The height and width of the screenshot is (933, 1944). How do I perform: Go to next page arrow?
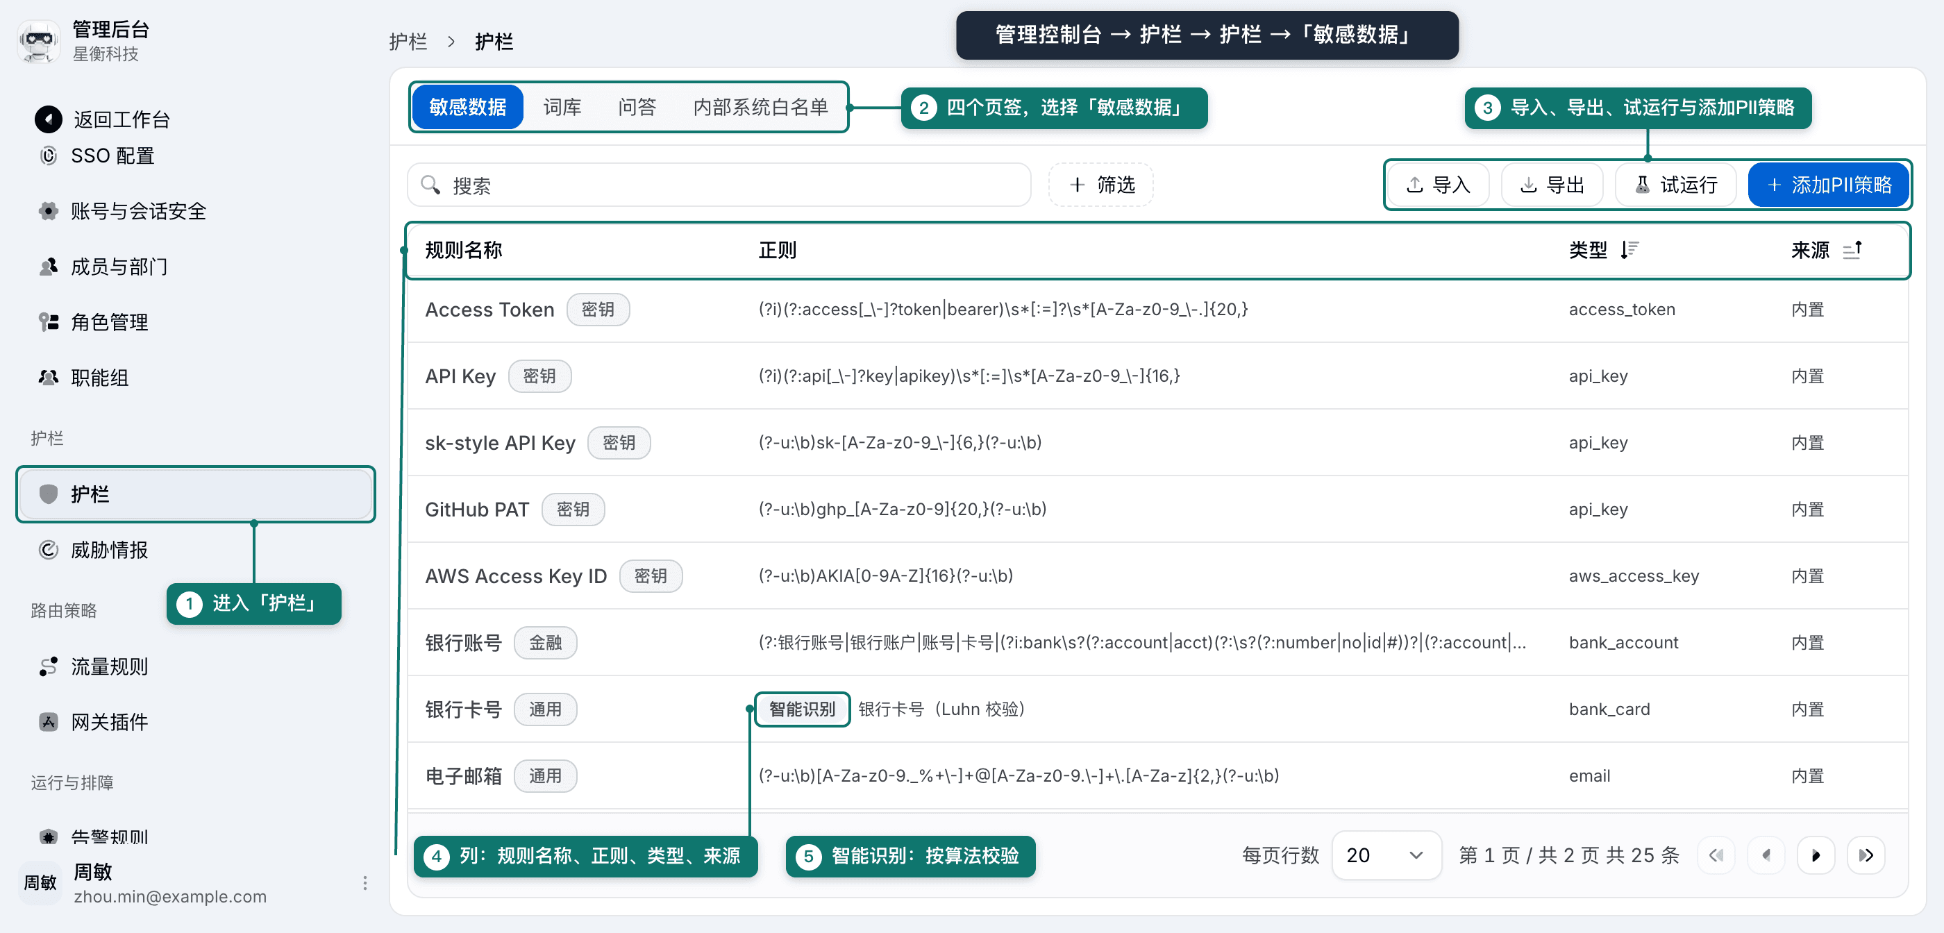[1816, 855]
